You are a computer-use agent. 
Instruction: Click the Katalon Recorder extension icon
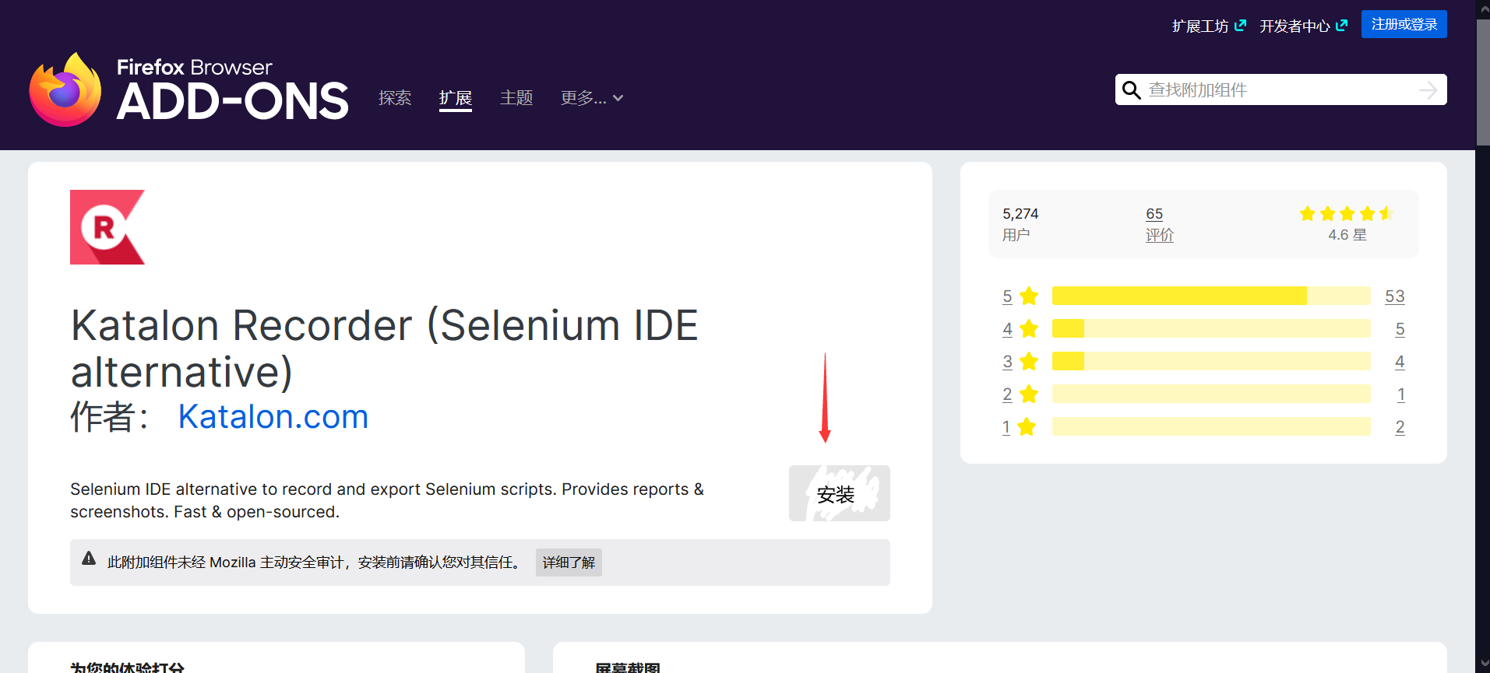click(x=107, y=227)
